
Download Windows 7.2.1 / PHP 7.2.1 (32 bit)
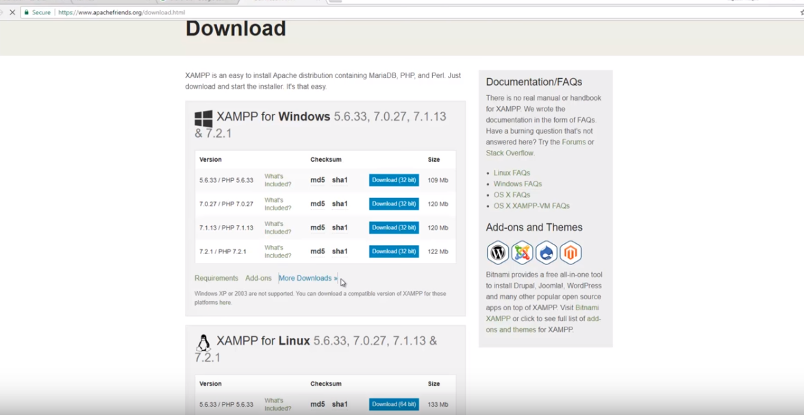(x=394, y=251)
